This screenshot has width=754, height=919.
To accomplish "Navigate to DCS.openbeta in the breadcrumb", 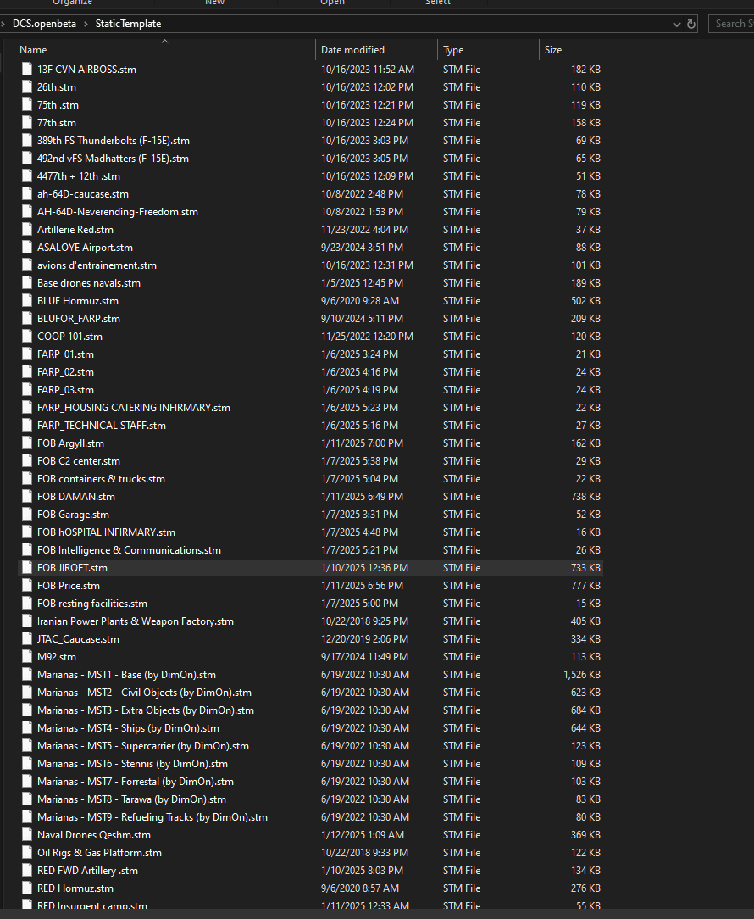I will coord(45,24).
